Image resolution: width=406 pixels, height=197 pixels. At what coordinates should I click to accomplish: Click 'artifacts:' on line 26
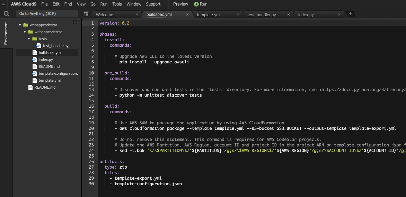(112, 162)
